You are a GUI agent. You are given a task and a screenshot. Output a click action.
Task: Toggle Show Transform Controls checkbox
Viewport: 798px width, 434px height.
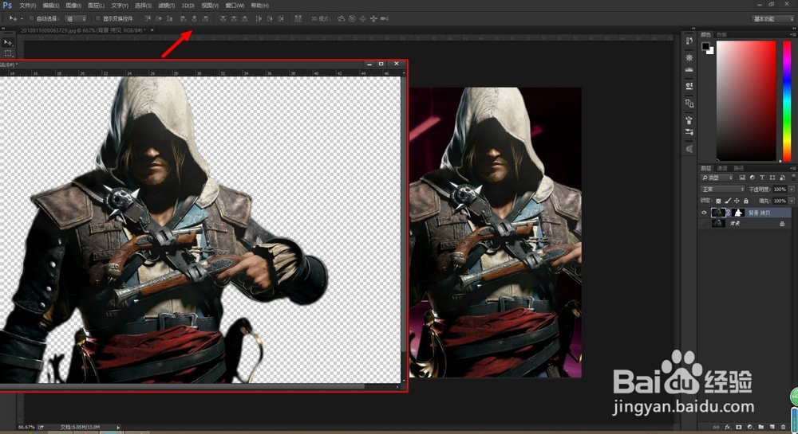[x=98, y=18]
